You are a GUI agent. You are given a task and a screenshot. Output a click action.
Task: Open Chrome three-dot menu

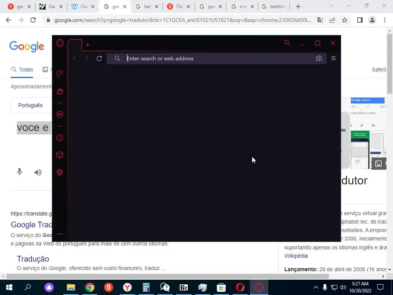[x=385, y=20]
